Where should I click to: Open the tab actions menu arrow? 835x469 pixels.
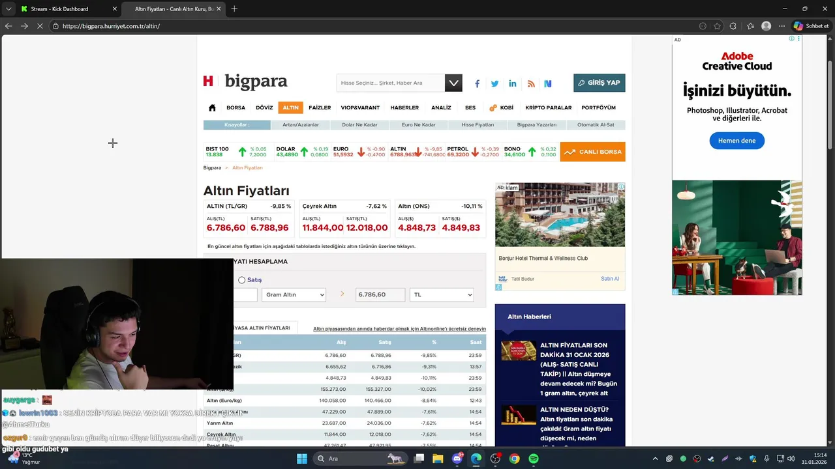pyautogui.click(x=8, y=8)
